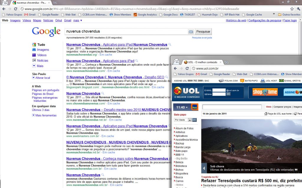Go back in the UOL browser window
The width and height of the screenshot is (302, 188).
(175, 69)
